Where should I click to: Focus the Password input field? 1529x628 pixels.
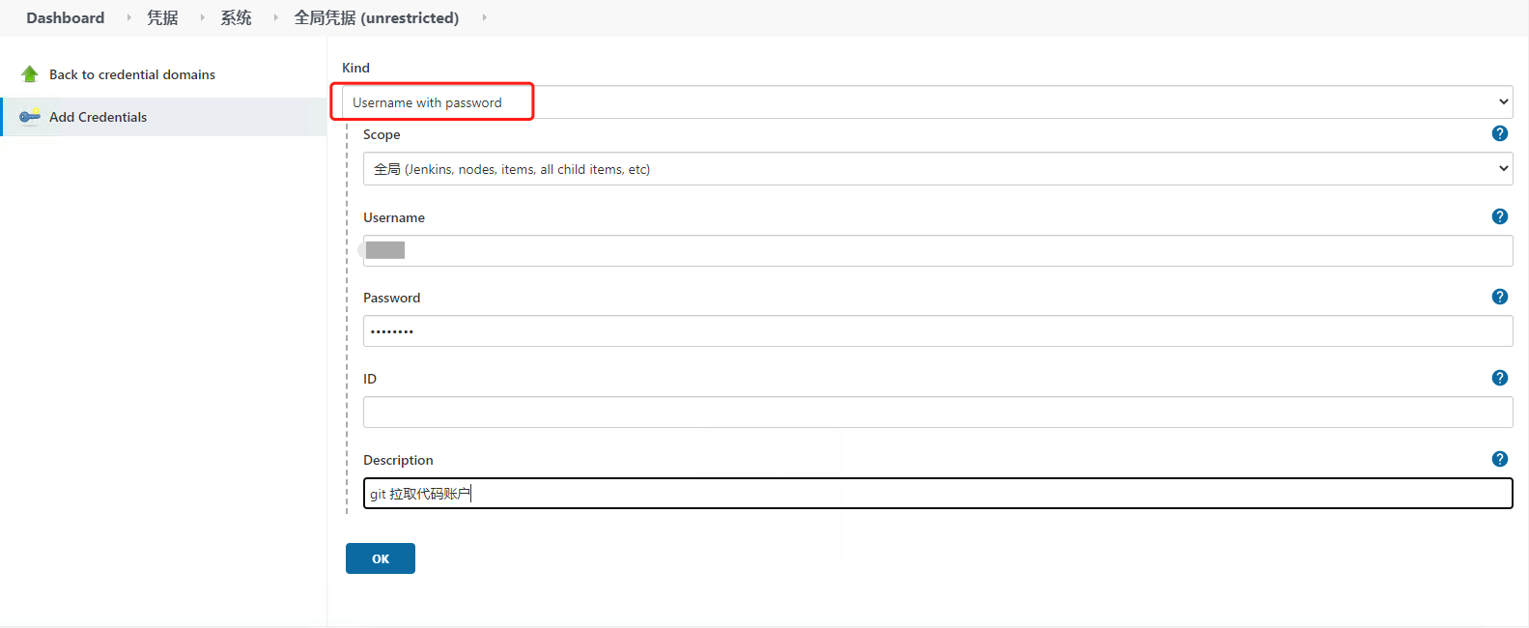point(938,330)
